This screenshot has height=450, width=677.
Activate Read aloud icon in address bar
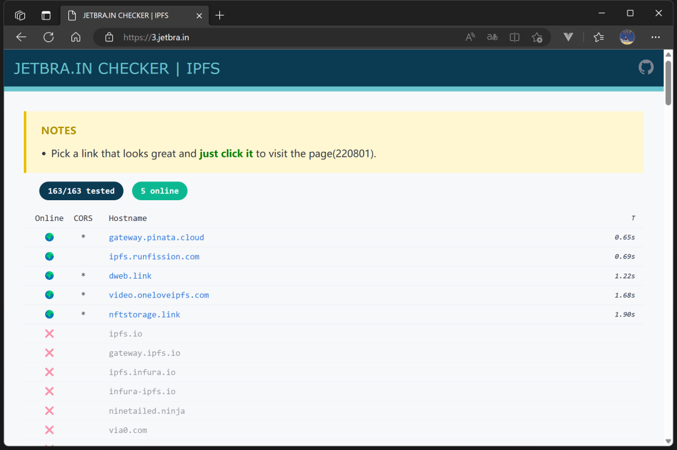[470, 37]
